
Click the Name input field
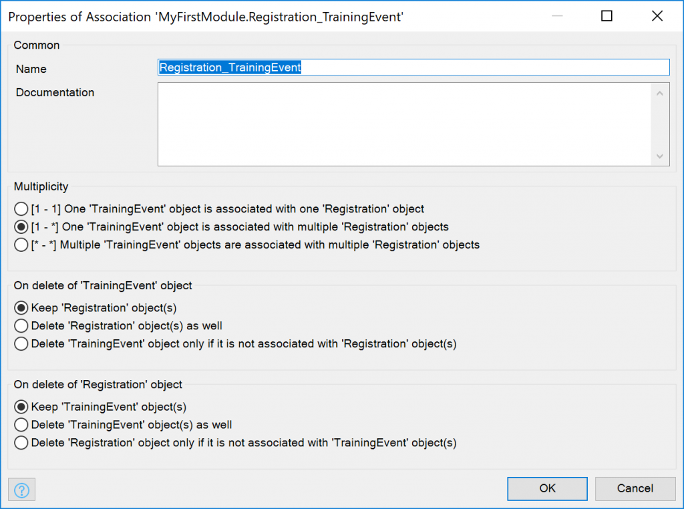(413, 67)
